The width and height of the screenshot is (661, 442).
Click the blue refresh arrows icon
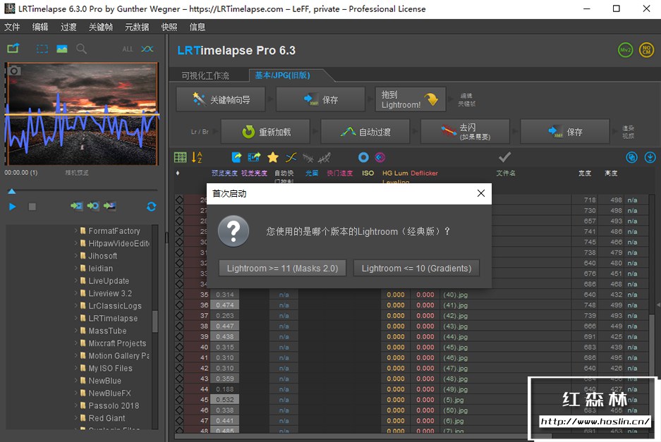pyautogui.click(x=152, y=207)
